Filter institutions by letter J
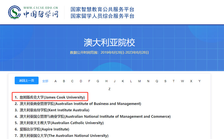The image size is (224, 139). point(114,81)
